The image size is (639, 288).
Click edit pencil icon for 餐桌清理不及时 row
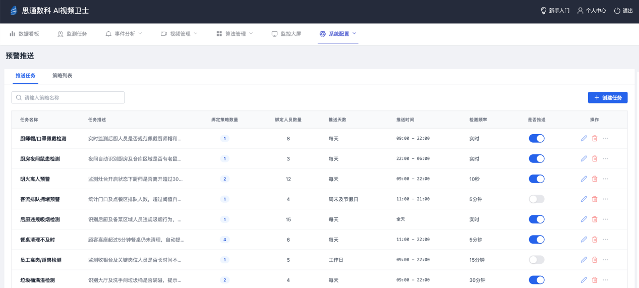click(x=584, y=239)
